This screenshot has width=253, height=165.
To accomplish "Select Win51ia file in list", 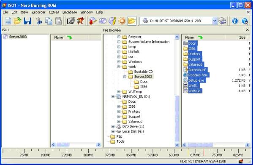I will [194, 91].
